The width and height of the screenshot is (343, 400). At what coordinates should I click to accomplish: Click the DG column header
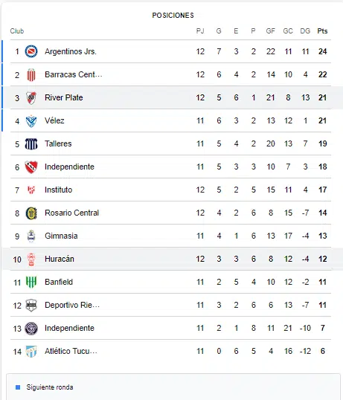pos(305,31)
